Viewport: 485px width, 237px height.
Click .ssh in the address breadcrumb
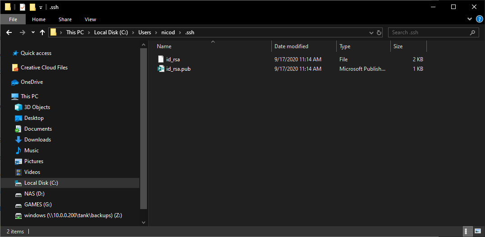tap(190, 32)
